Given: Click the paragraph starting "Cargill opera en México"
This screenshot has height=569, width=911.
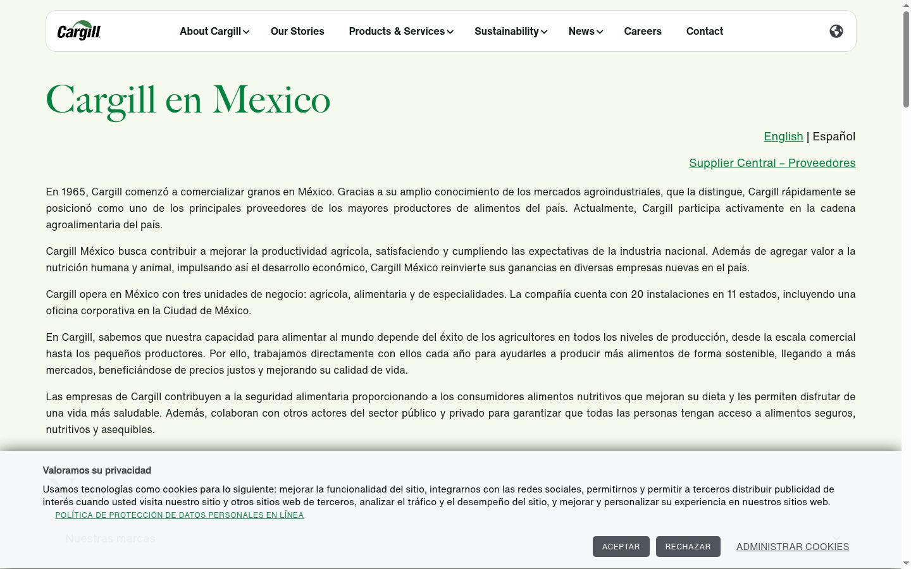Looking at the screenshot, I should click(x=450, y=302).
